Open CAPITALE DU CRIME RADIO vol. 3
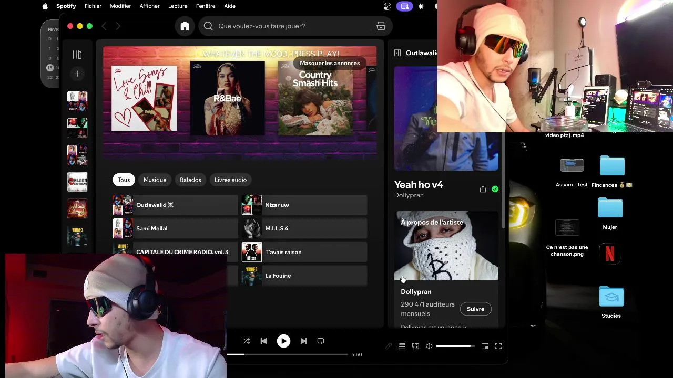This screenshot has width=673, height=378. tap(175, 252)
